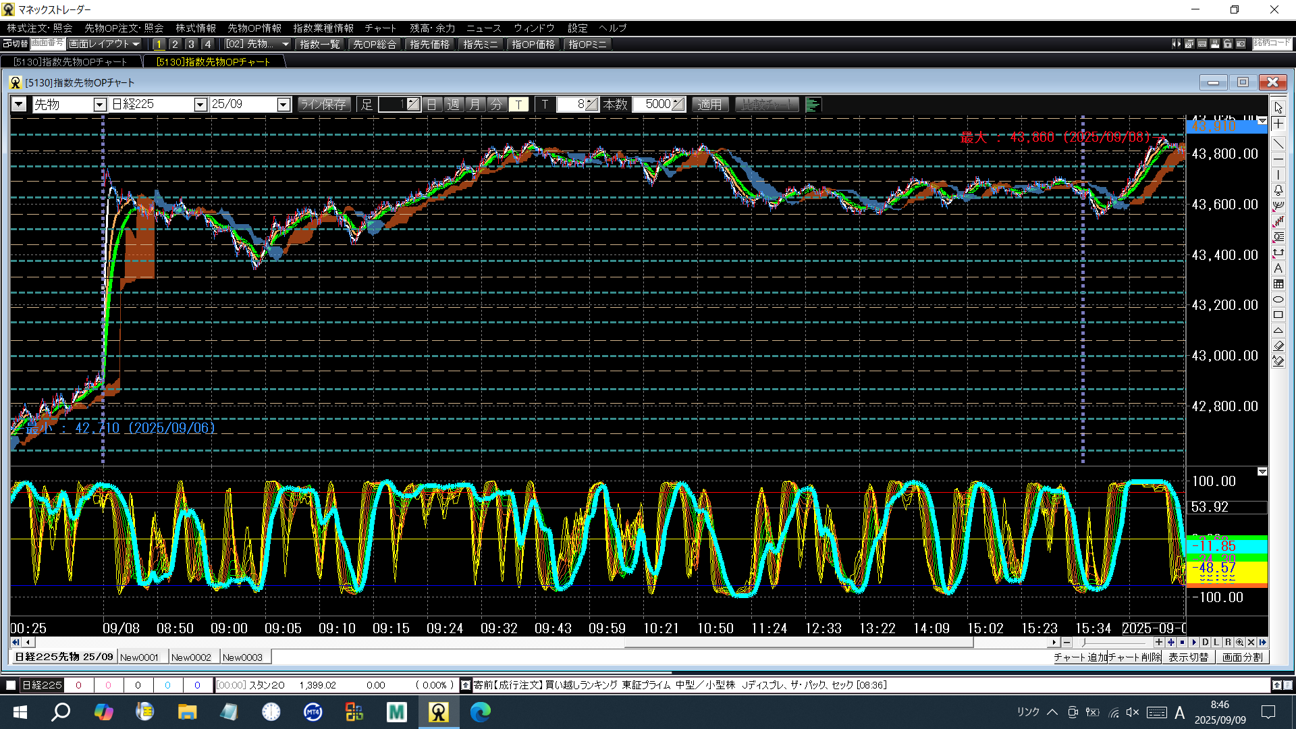Click the 画面分割 split screen button
Viewport: 1296px width, 729px height.
coord(1242,657)
